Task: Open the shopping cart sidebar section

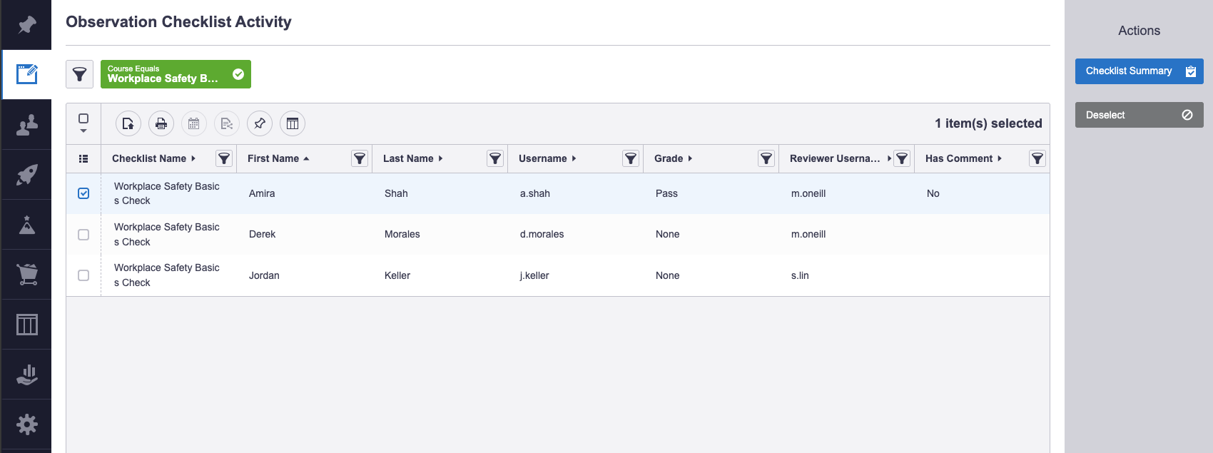Action: tap(27, 275)
